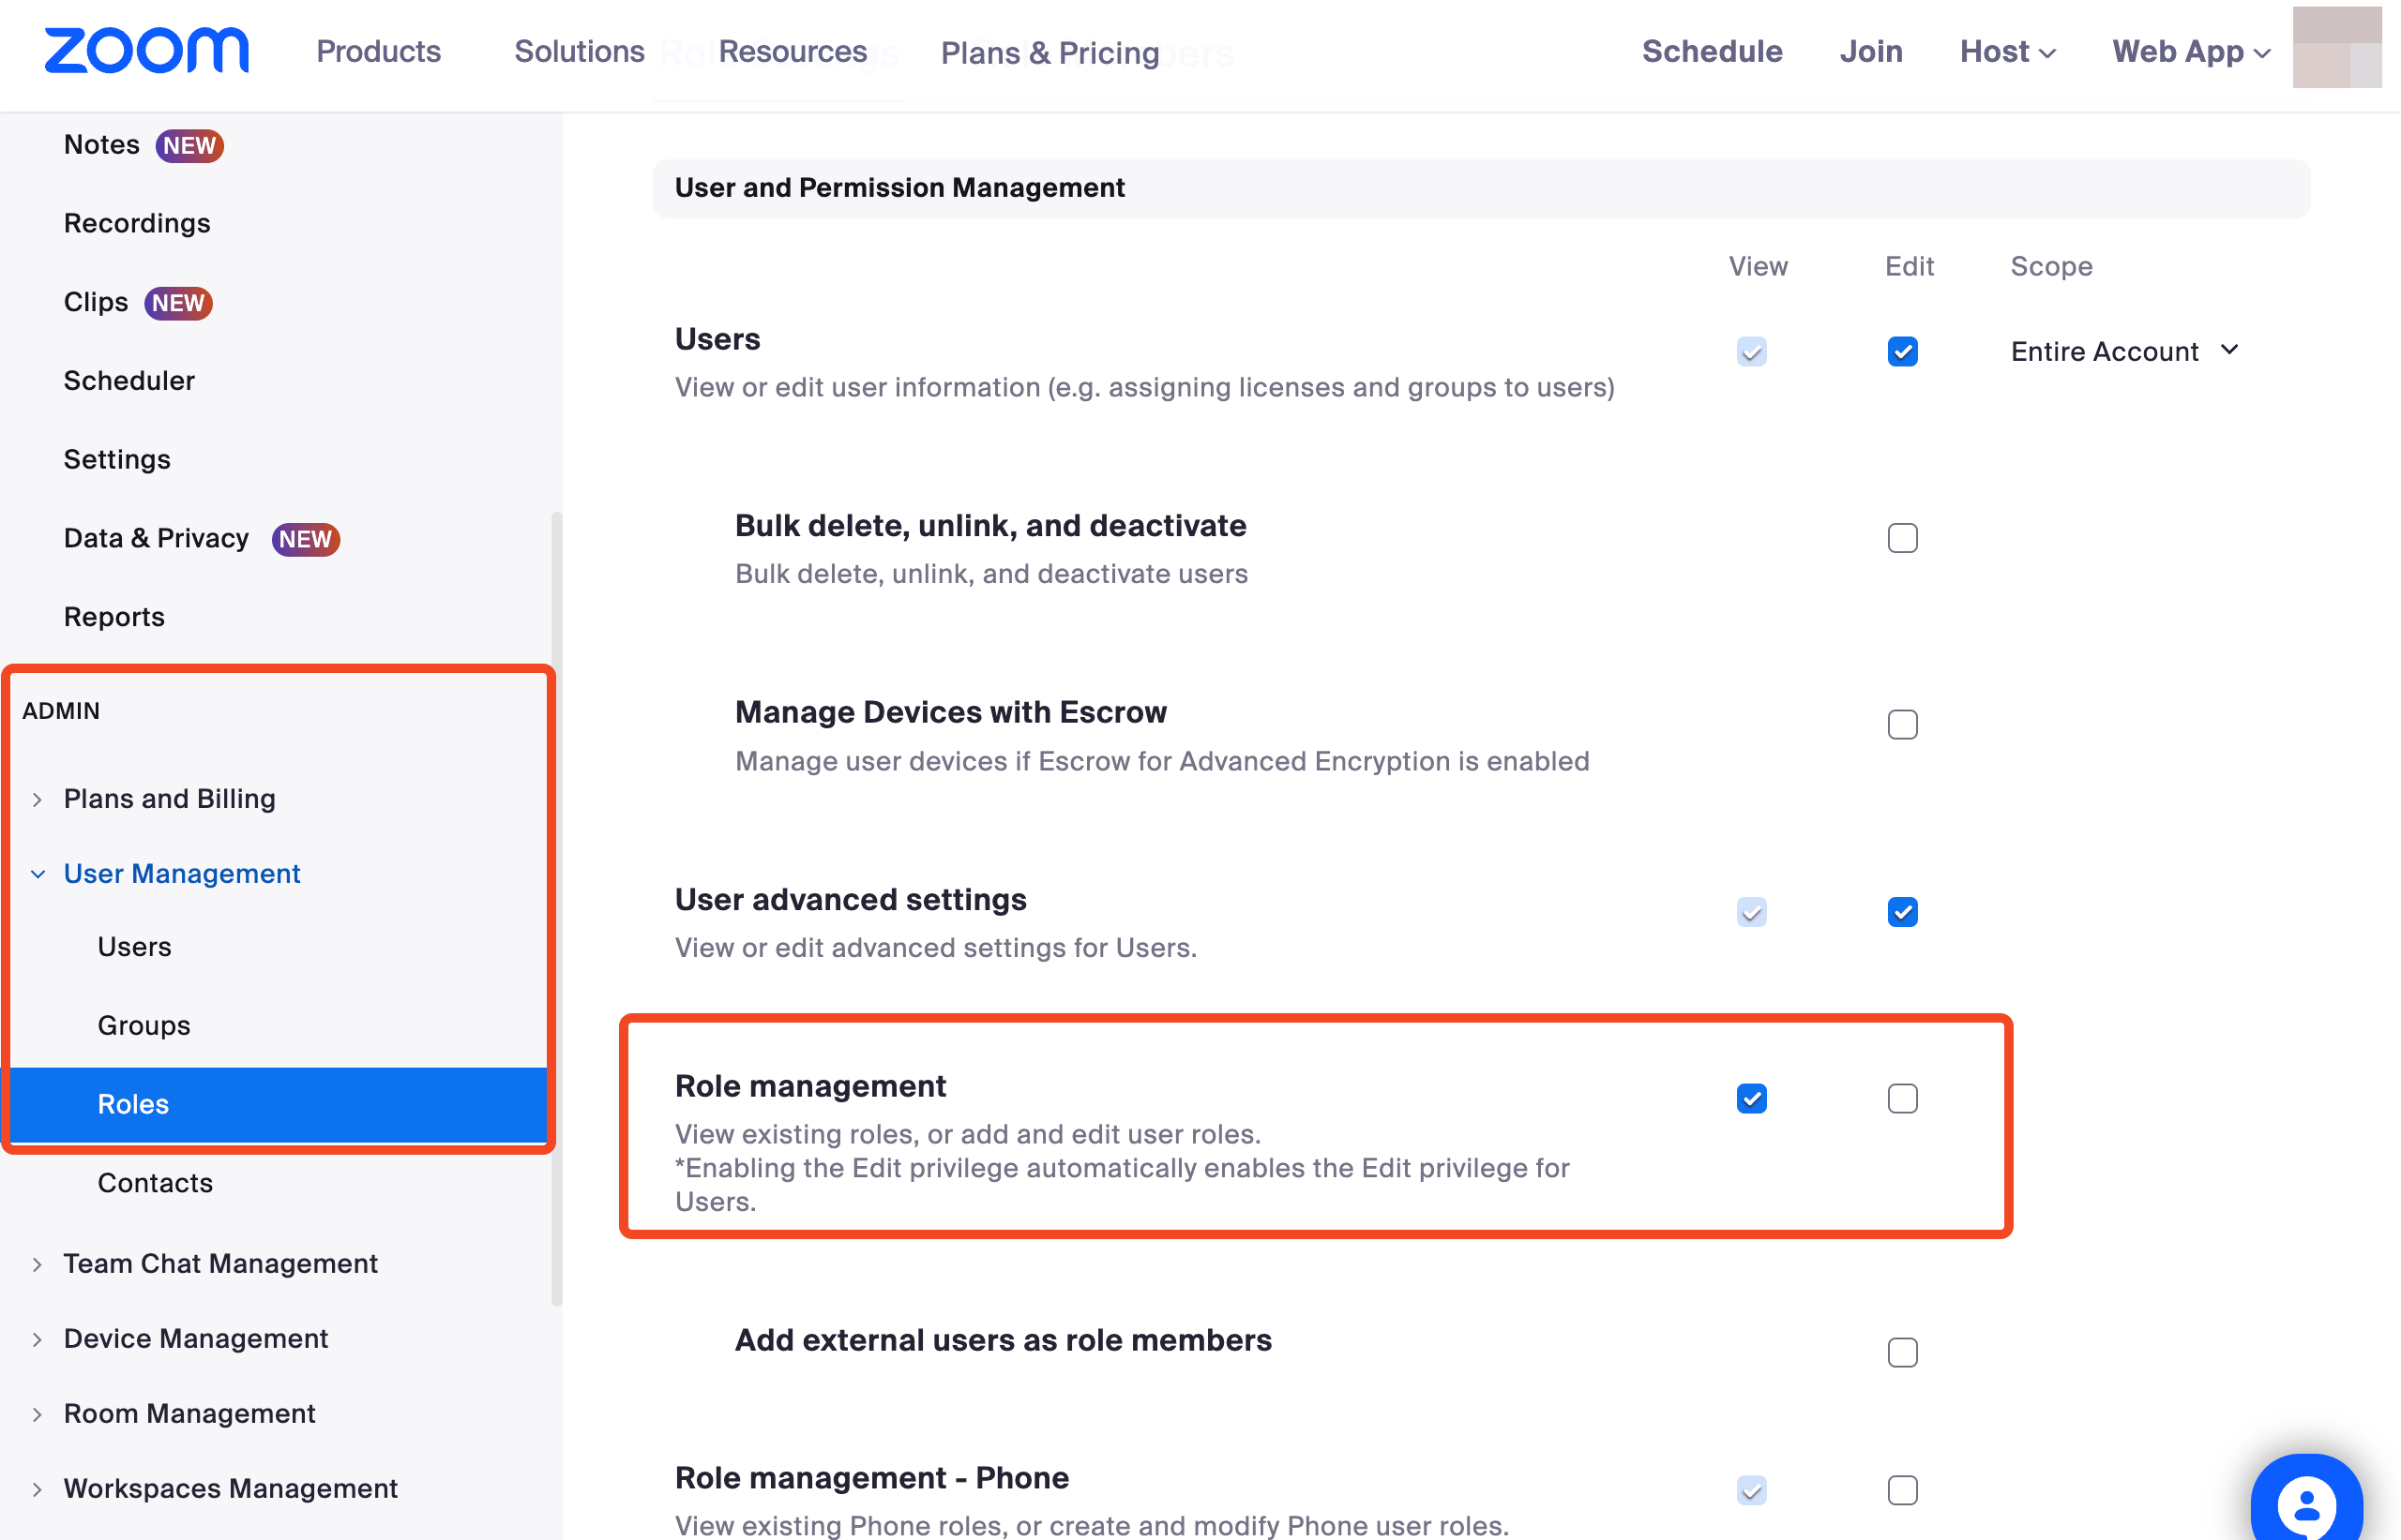The height and width of the screenshot is (1540, 2401).
Task: Select Groups under User Management
Action: pos(143,1026)
